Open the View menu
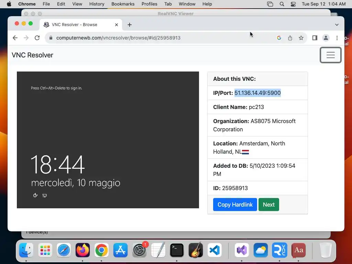The width and height of the screenshot is (352, 264). pyautogui.click(x=77, y=4)
